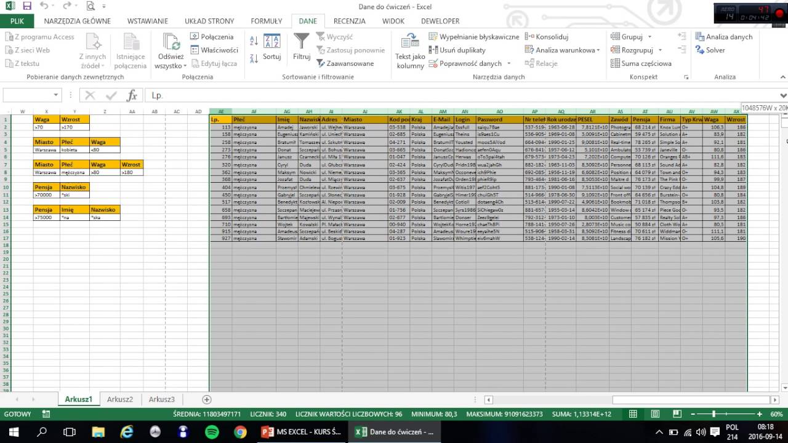Open Analiza danych tool

[724, 37]
